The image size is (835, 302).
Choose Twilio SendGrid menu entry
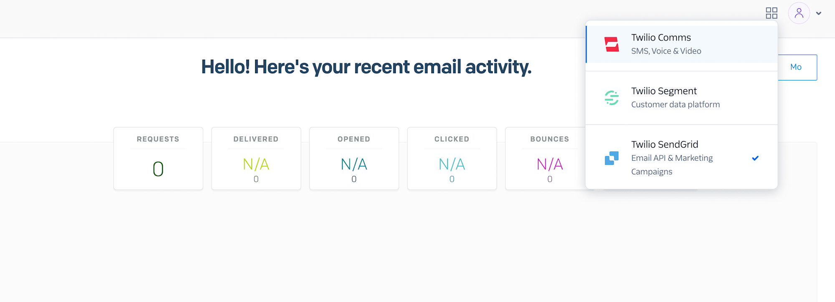pos(682,157)
